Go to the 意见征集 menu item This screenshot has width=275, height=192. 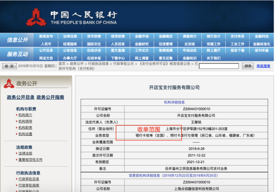coord(166,58)
